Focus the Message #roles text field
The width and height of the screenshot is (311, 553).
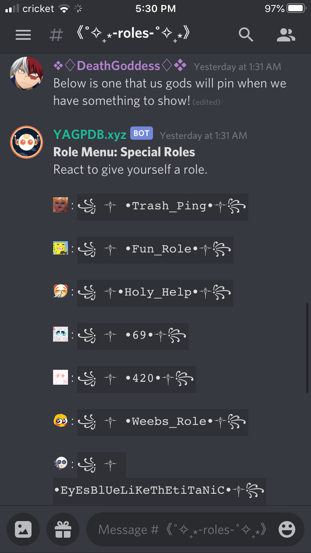tap(182, 529)
